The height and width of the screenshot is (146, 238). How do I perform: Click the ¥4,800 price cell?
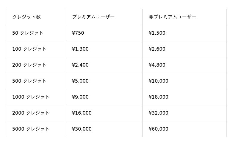157,65
